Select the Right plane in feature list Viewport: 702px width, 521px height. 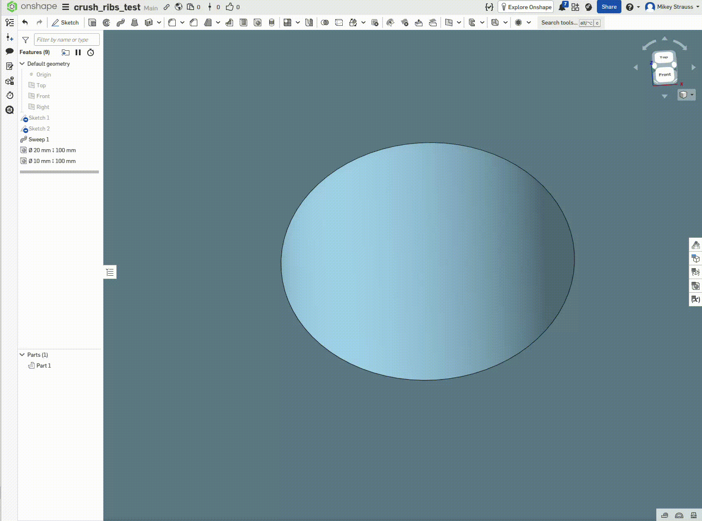click(x=43, y=107)
